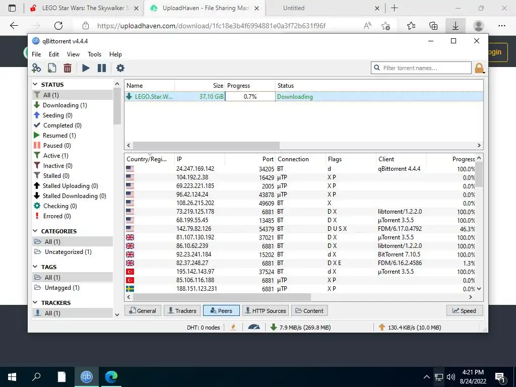This screenshot has width=516, height=387.
Task: Sort peers by Client column header
Action: [x=401, y=159]
